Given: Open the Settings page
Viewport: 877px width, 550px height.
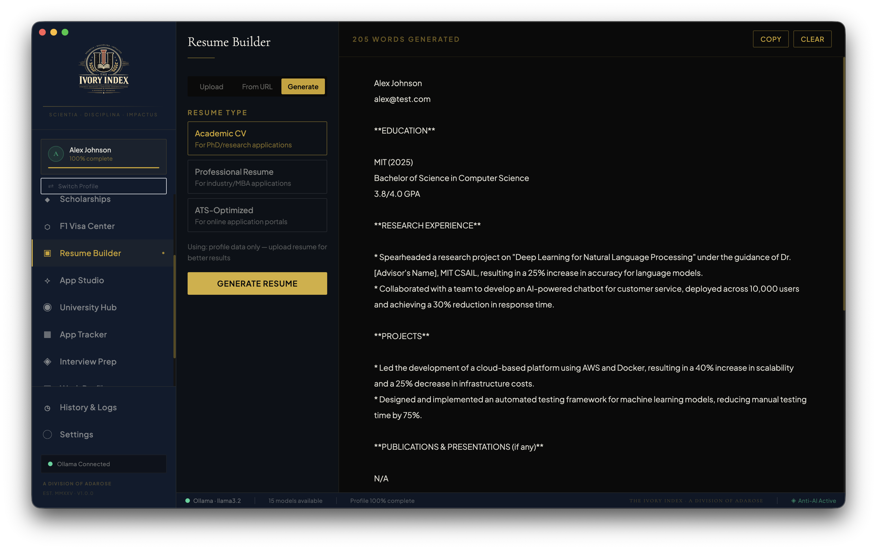Looking at the screenshot, I should [x=104, y=434].
